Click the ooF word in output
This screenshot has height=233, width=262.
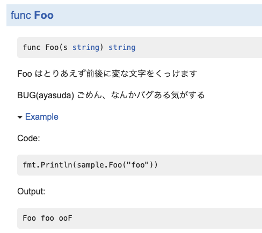point(65,218)
